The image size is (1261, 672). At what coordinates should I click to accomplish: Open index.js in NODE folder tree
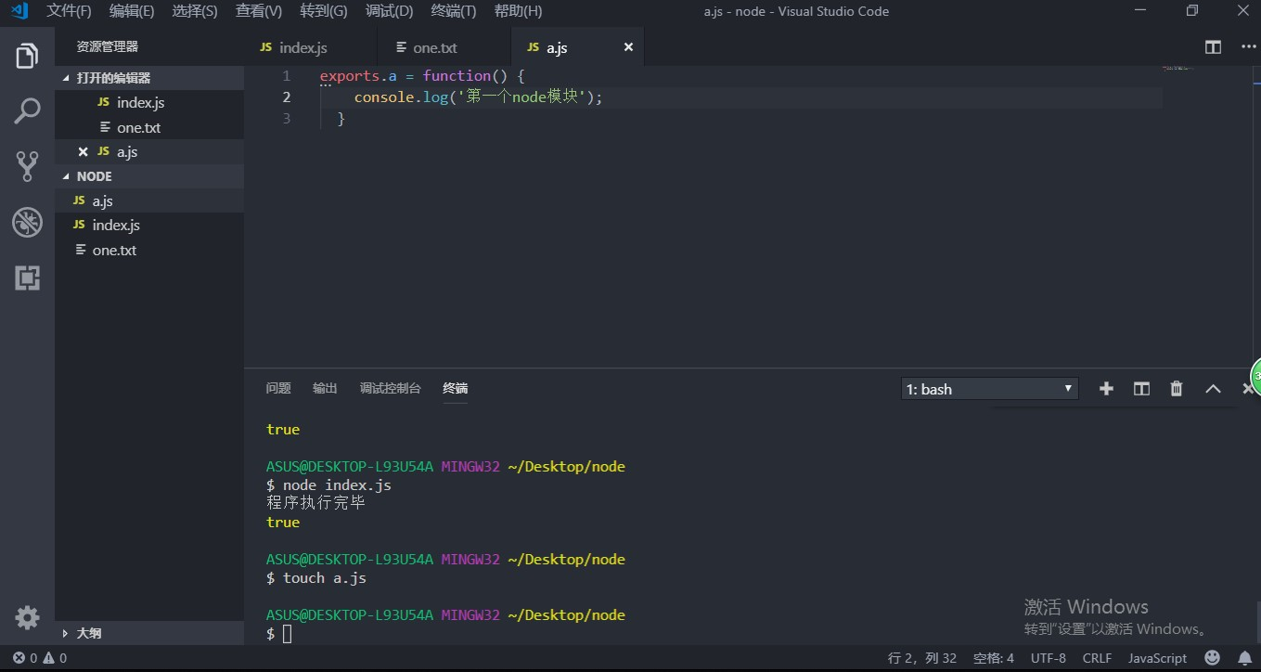(x=149, y=226)
